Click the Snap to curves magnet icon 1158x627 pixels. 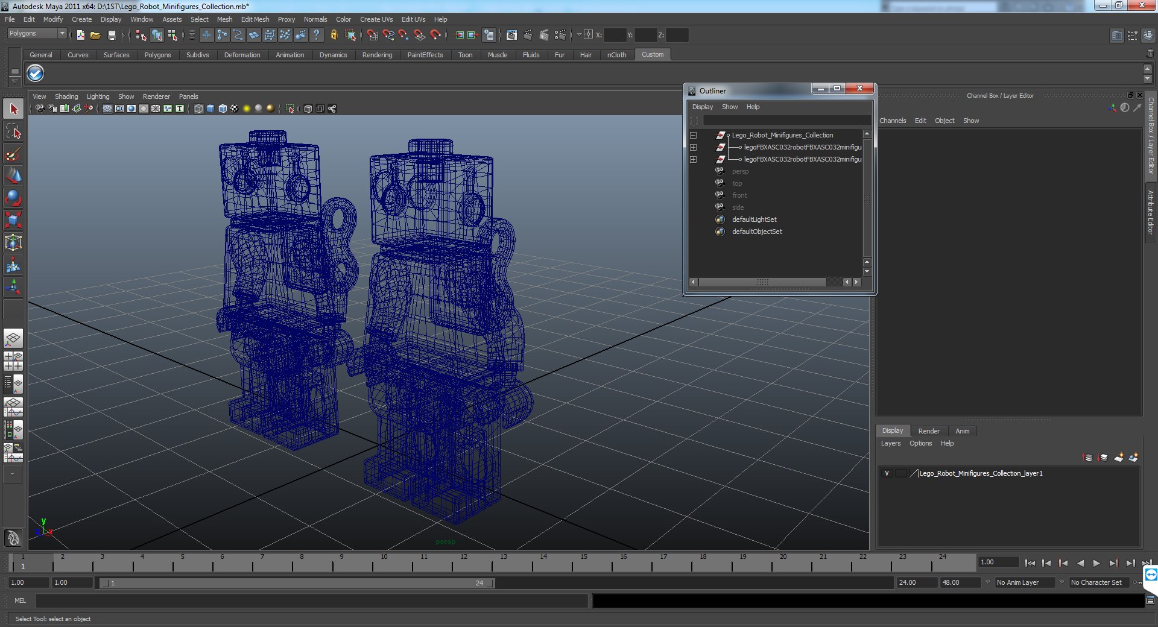point(388,35)
